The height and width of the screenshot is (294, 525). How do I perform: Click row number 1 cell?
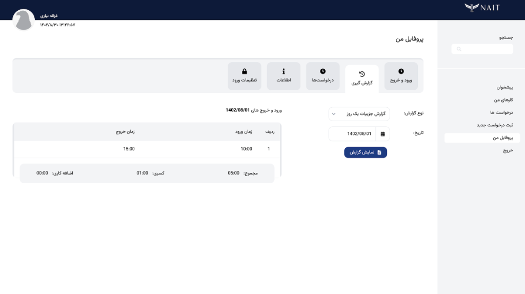[x=269, y=149]
